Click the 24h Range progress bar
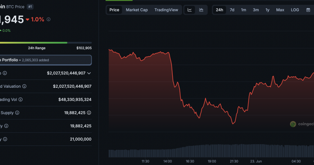Image resolution: width=314 pixels, height=165 pixels. 46,43
